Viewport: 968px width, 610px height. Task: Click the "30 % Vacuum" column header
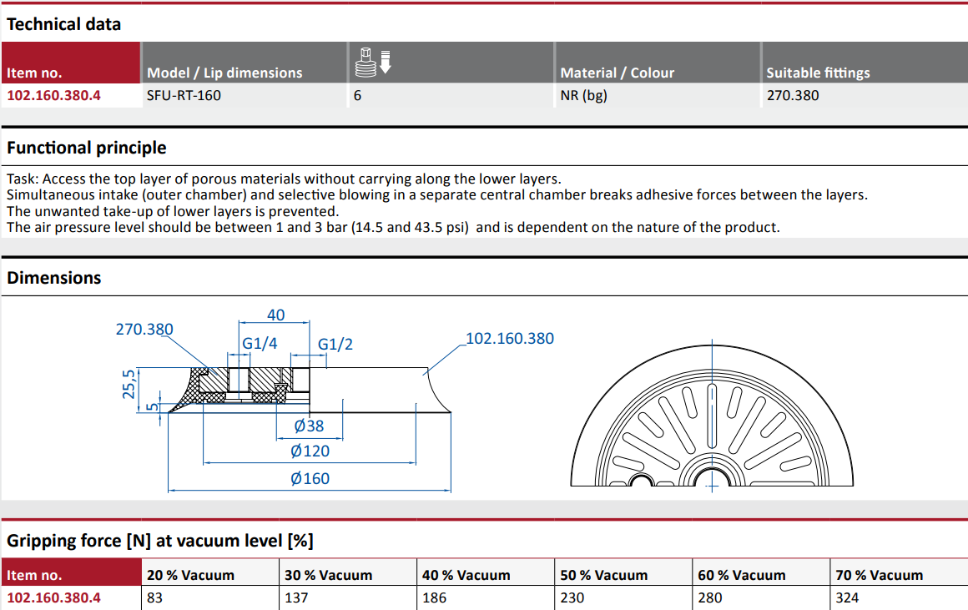coord(329,576)
